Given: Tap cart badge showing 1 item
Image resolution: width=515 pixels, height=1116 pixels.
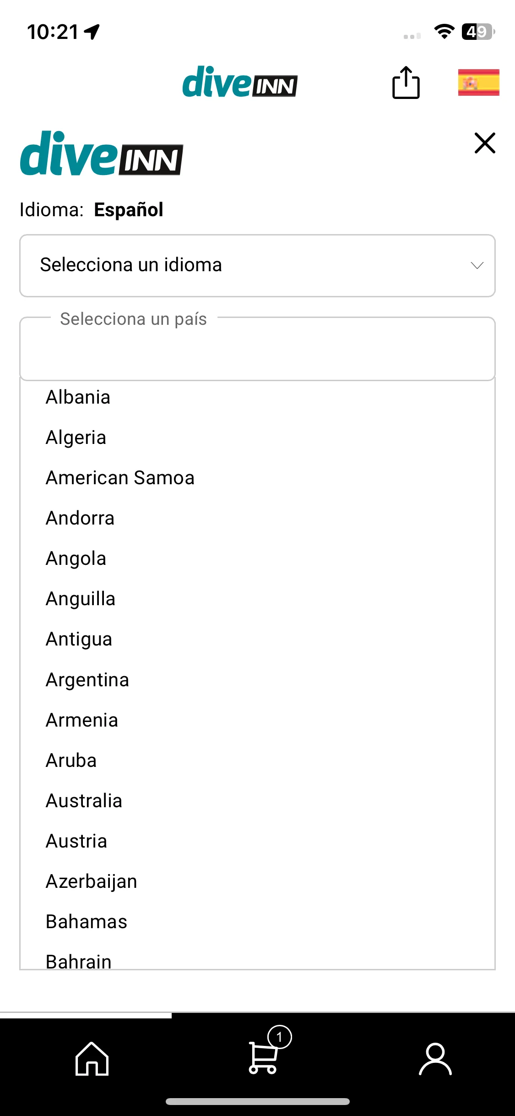Looking at the screenshot, I should 280,1037.
